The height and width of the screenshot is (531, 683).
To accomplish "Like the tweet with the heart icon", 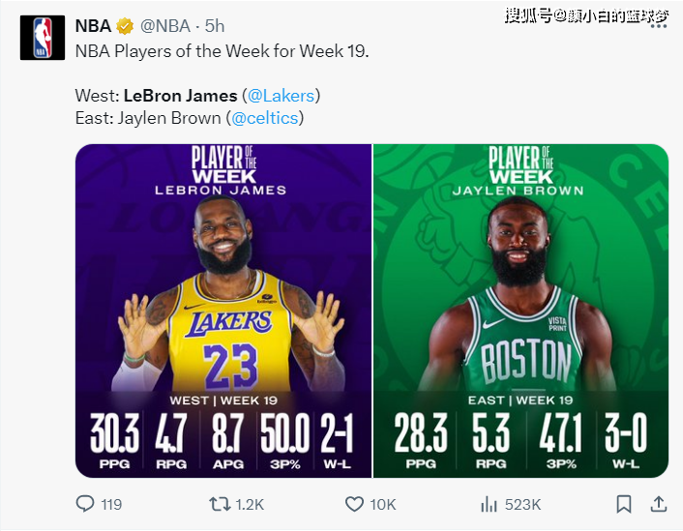I will click(354, 504).
